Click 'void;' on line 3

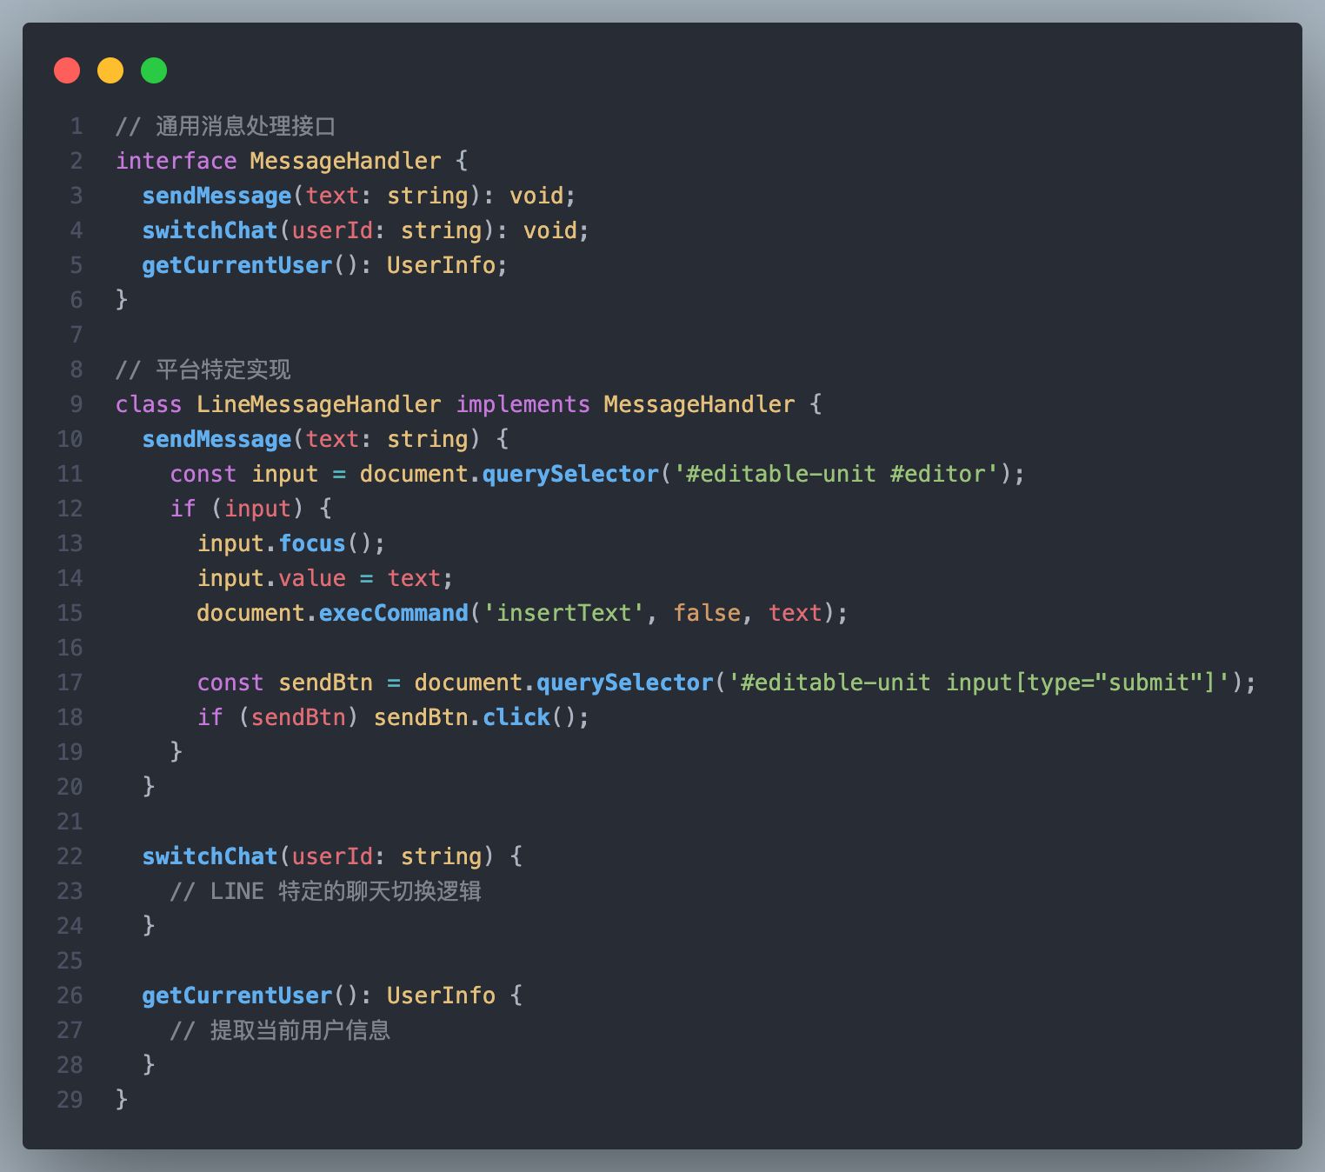pos(543,196)
